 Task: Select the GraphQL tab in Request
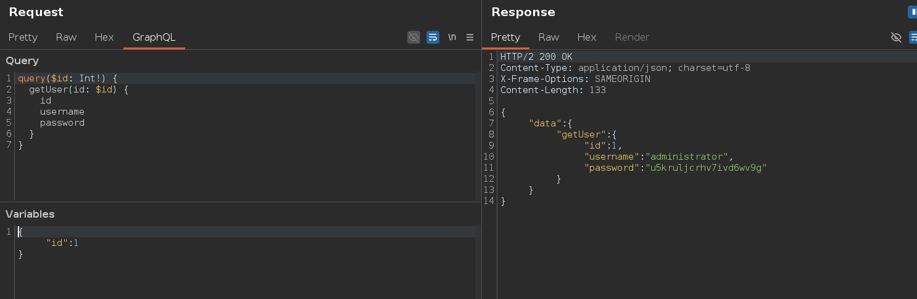click(154, 38)
